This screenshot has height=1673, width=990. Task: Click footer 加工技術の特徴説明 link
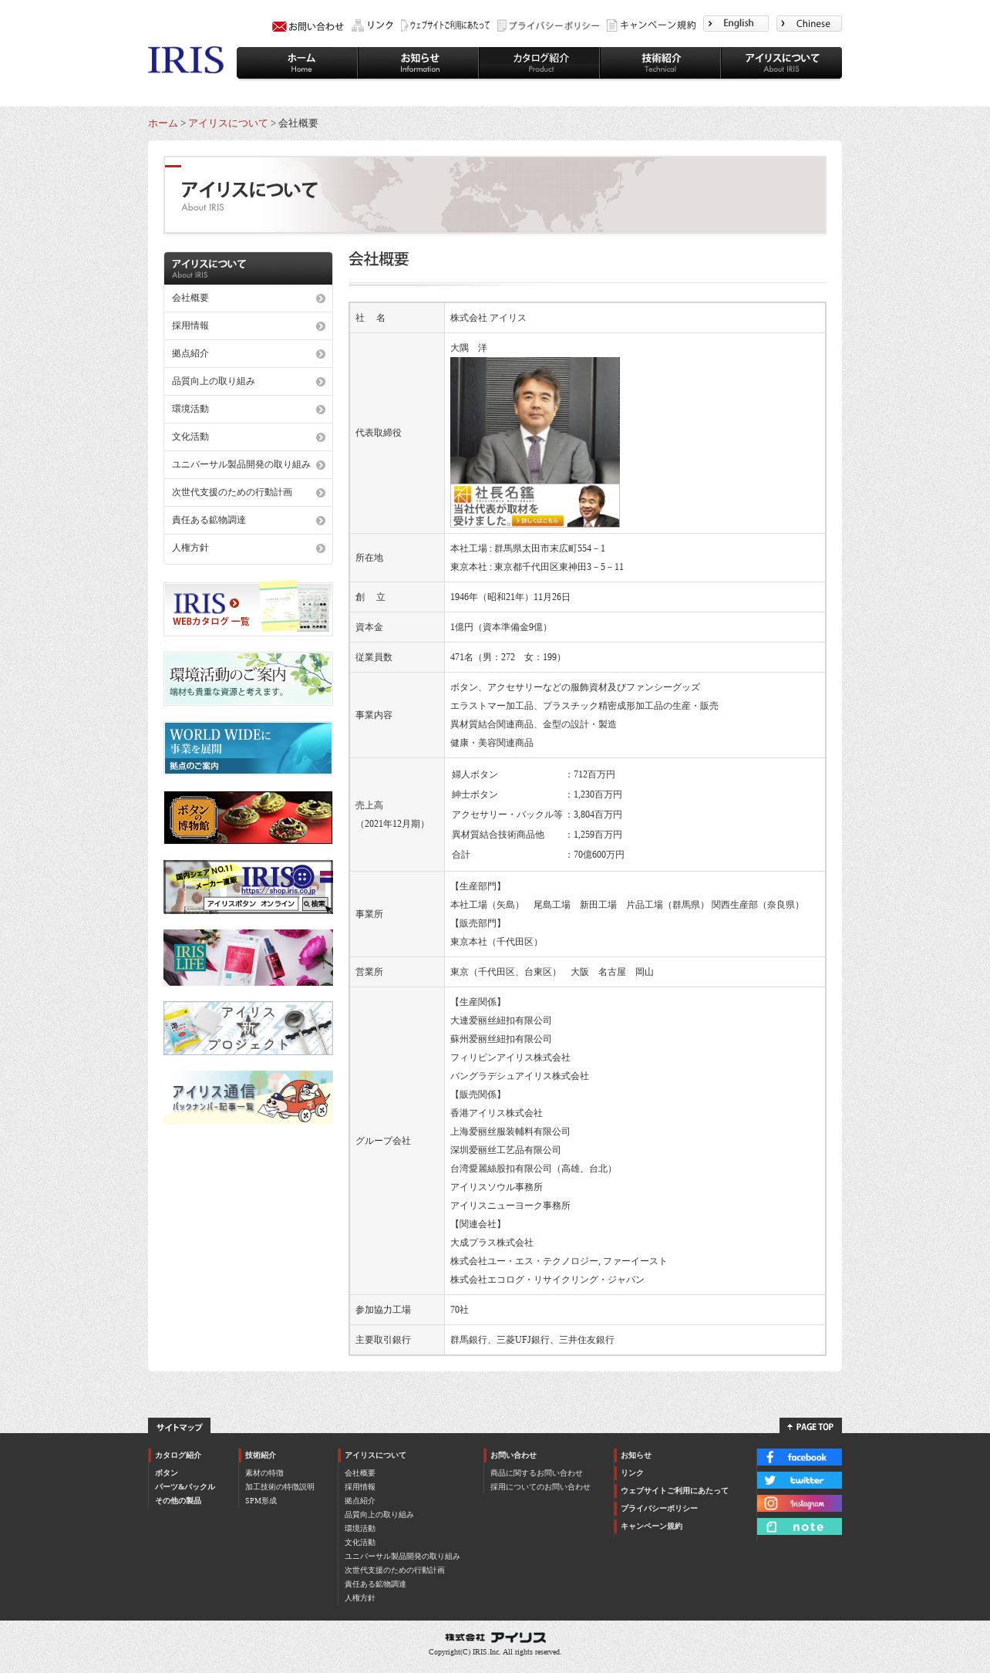pyautogui.click(x=280, y=1487)
